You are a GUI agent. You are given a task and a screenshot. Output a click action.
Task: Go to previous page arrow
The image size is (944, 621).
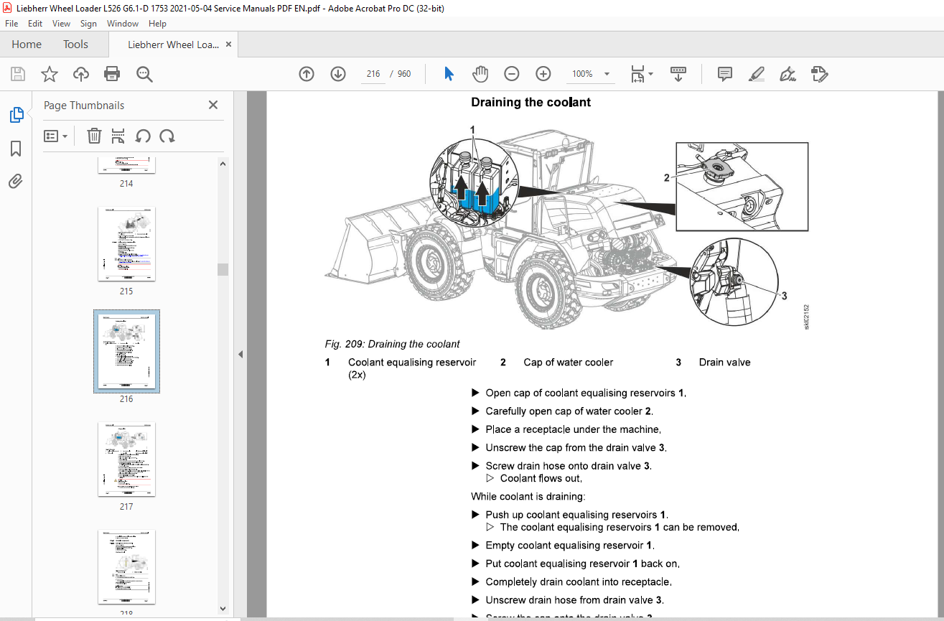(x=307, y=74)
